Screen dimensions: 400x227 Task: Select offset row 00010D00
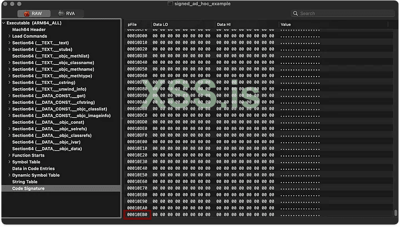259,36
